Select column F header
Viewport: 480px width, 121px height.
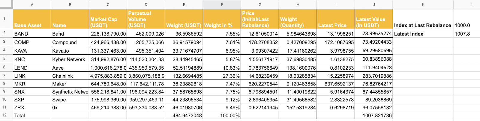222,4
